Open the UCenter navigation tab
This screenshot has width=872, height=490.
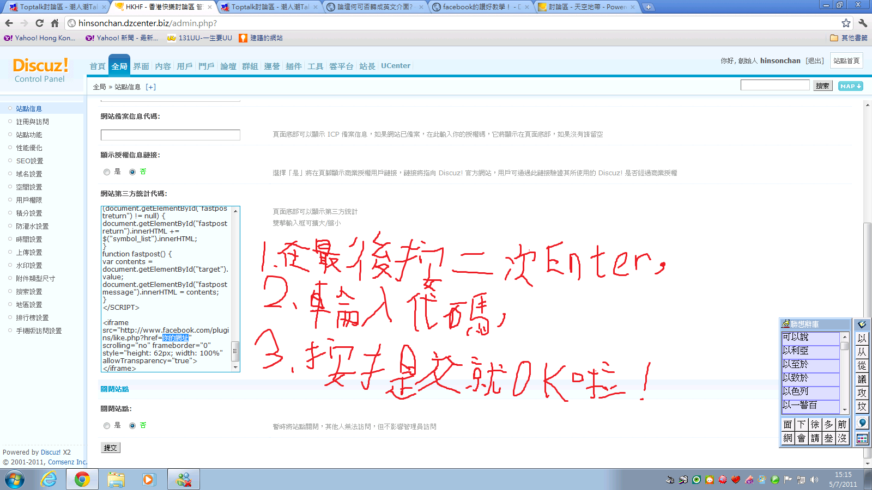pyautogui.click(x=395, y=66)
